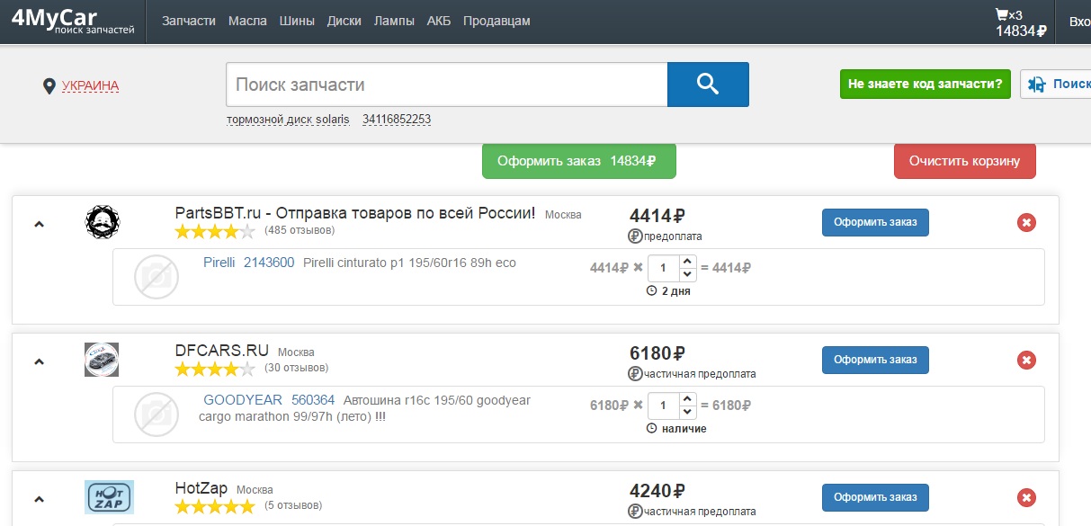
Task: Click the DFCARS.RU seller logo
Action: 102,360
